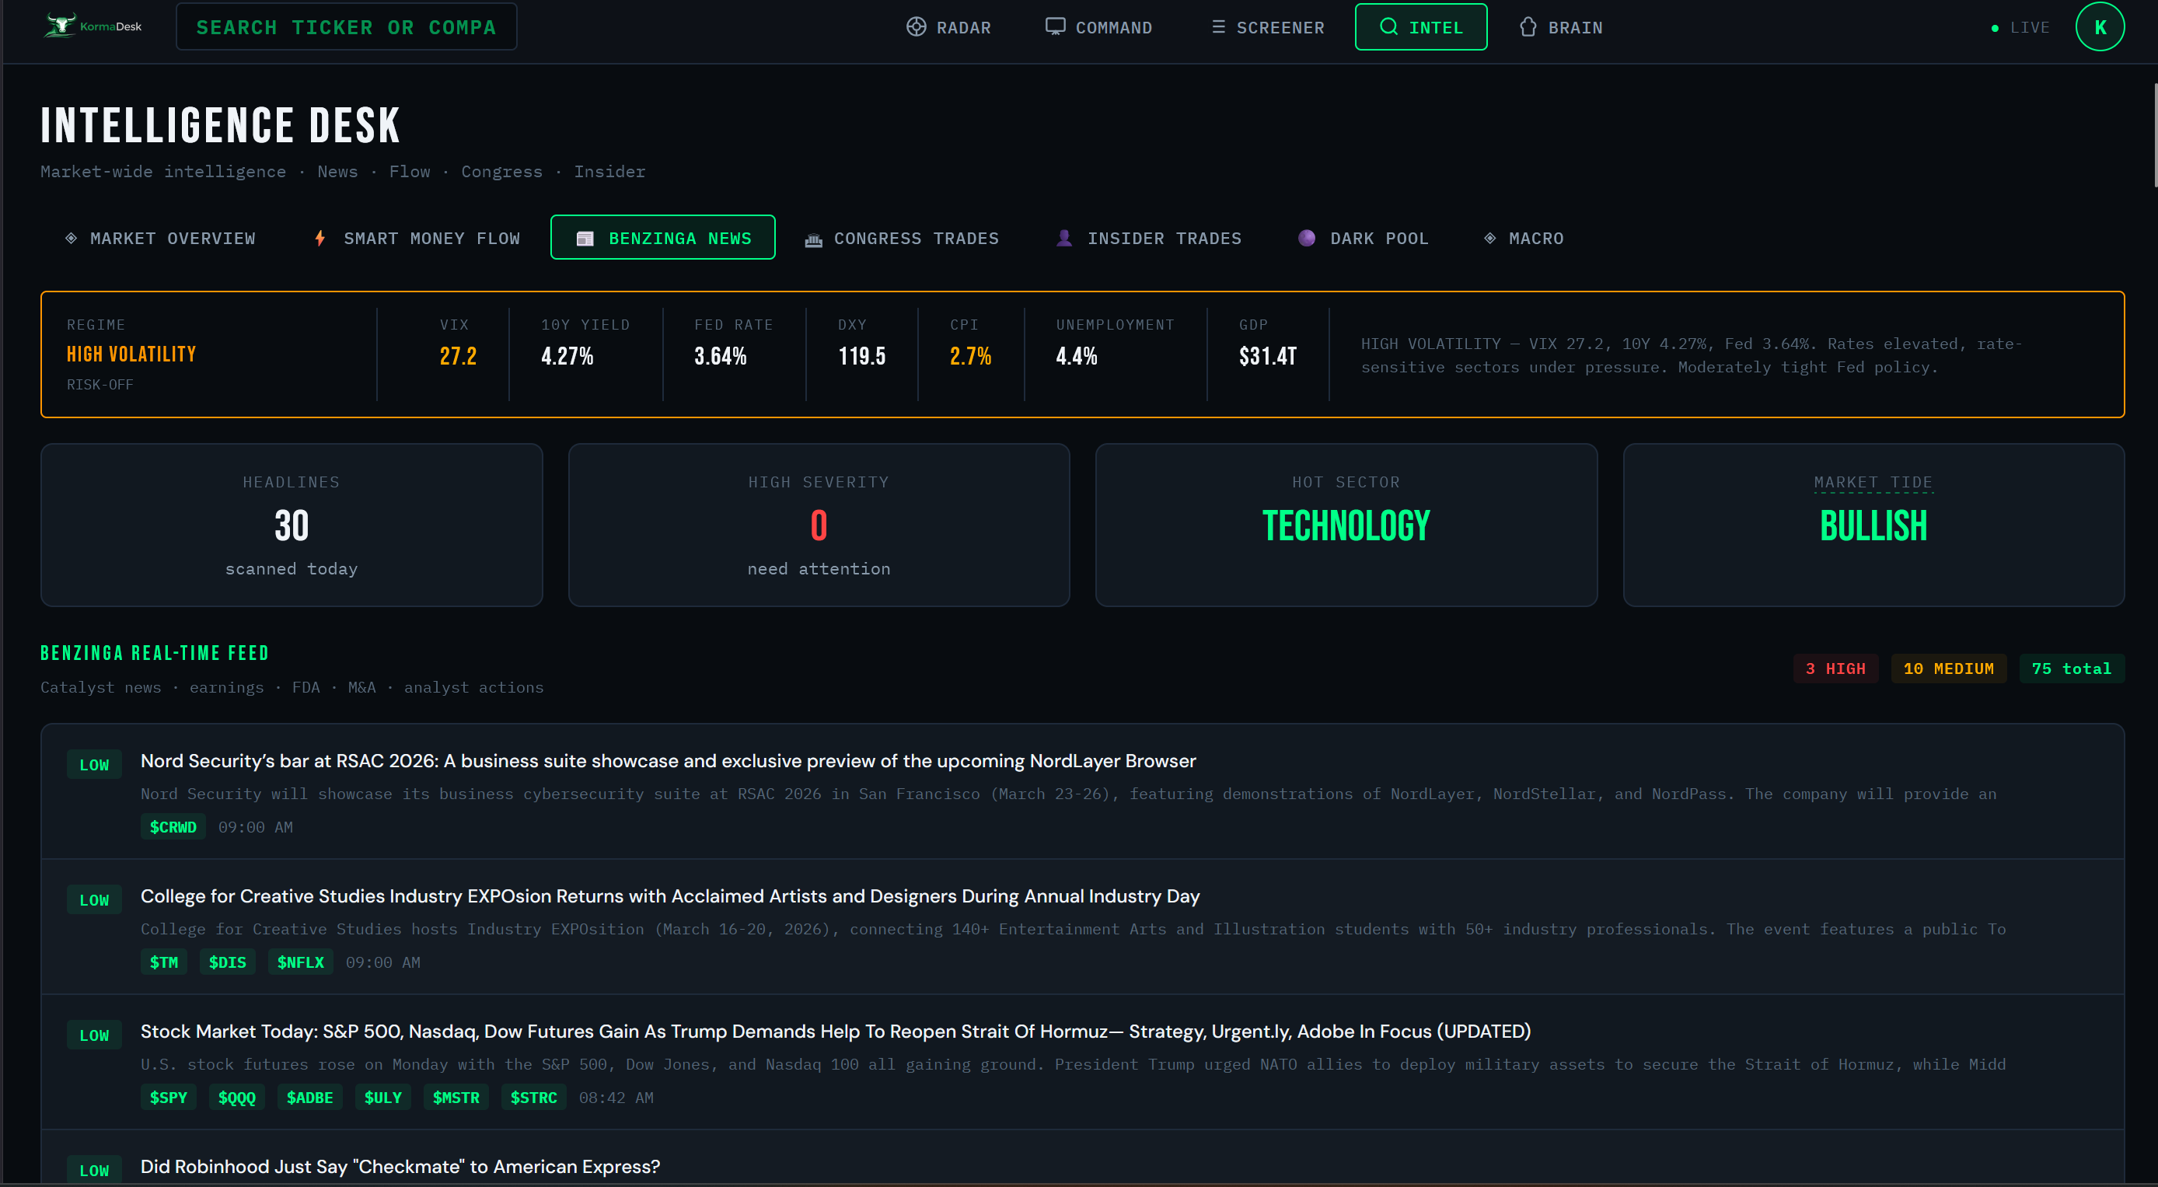This screenshot has height=1187, width=2158.
Task: Click the BRAIN shield icon
Action: (1528, 26)
